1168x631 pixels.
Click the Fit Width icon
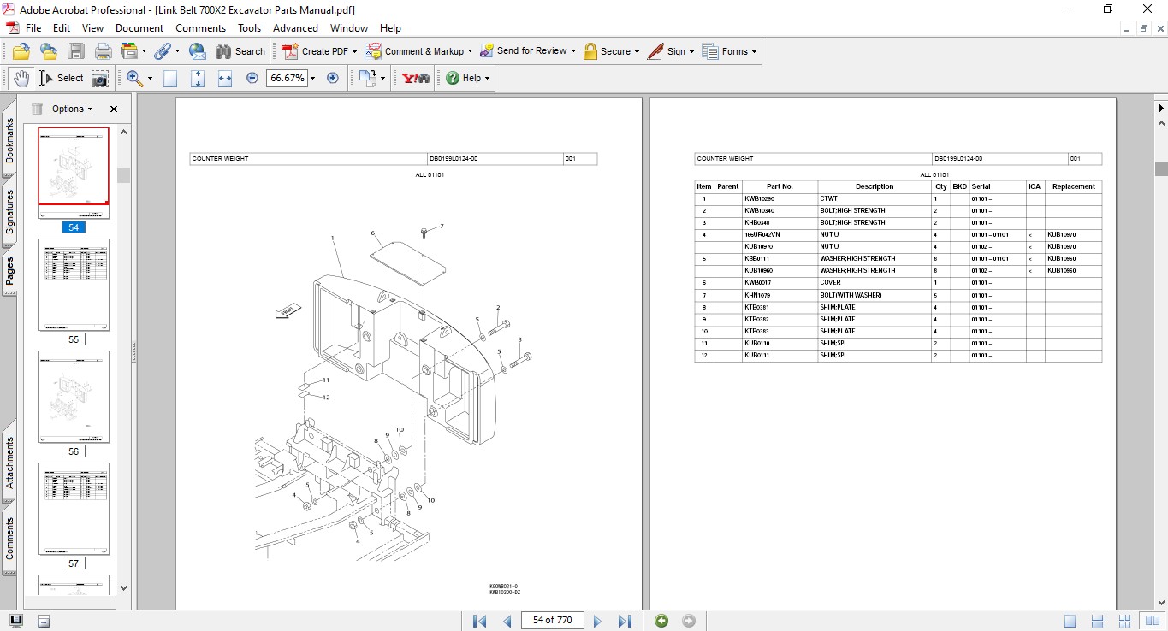225,78
